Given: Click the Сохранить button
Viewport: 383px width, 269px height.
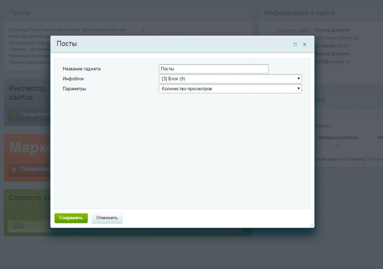Looking at the screenshot, I should (x=71, y=218).
